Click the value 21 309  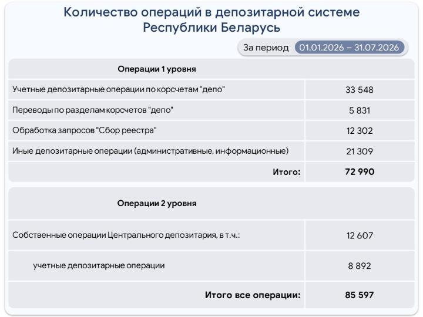(360, 151)
